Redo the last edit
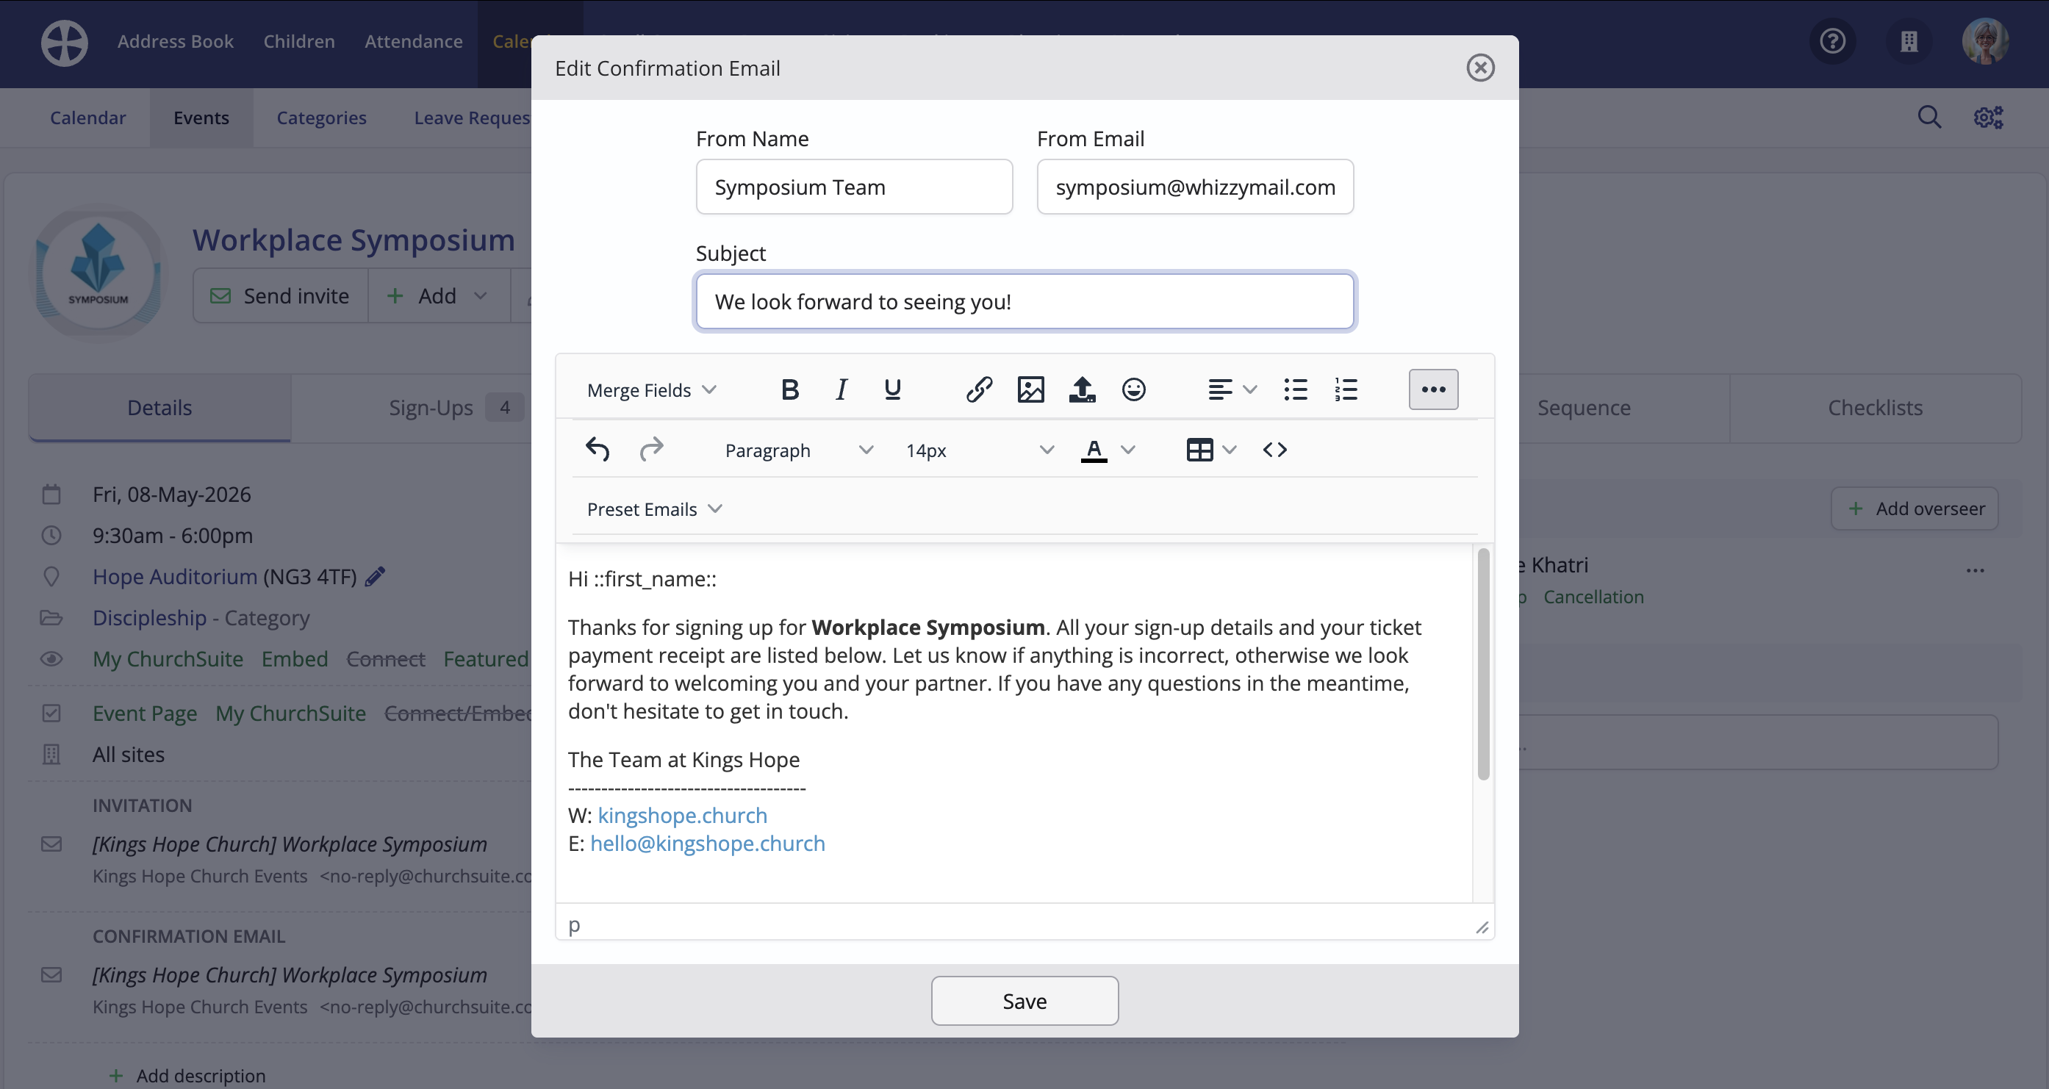 (650, 450)
